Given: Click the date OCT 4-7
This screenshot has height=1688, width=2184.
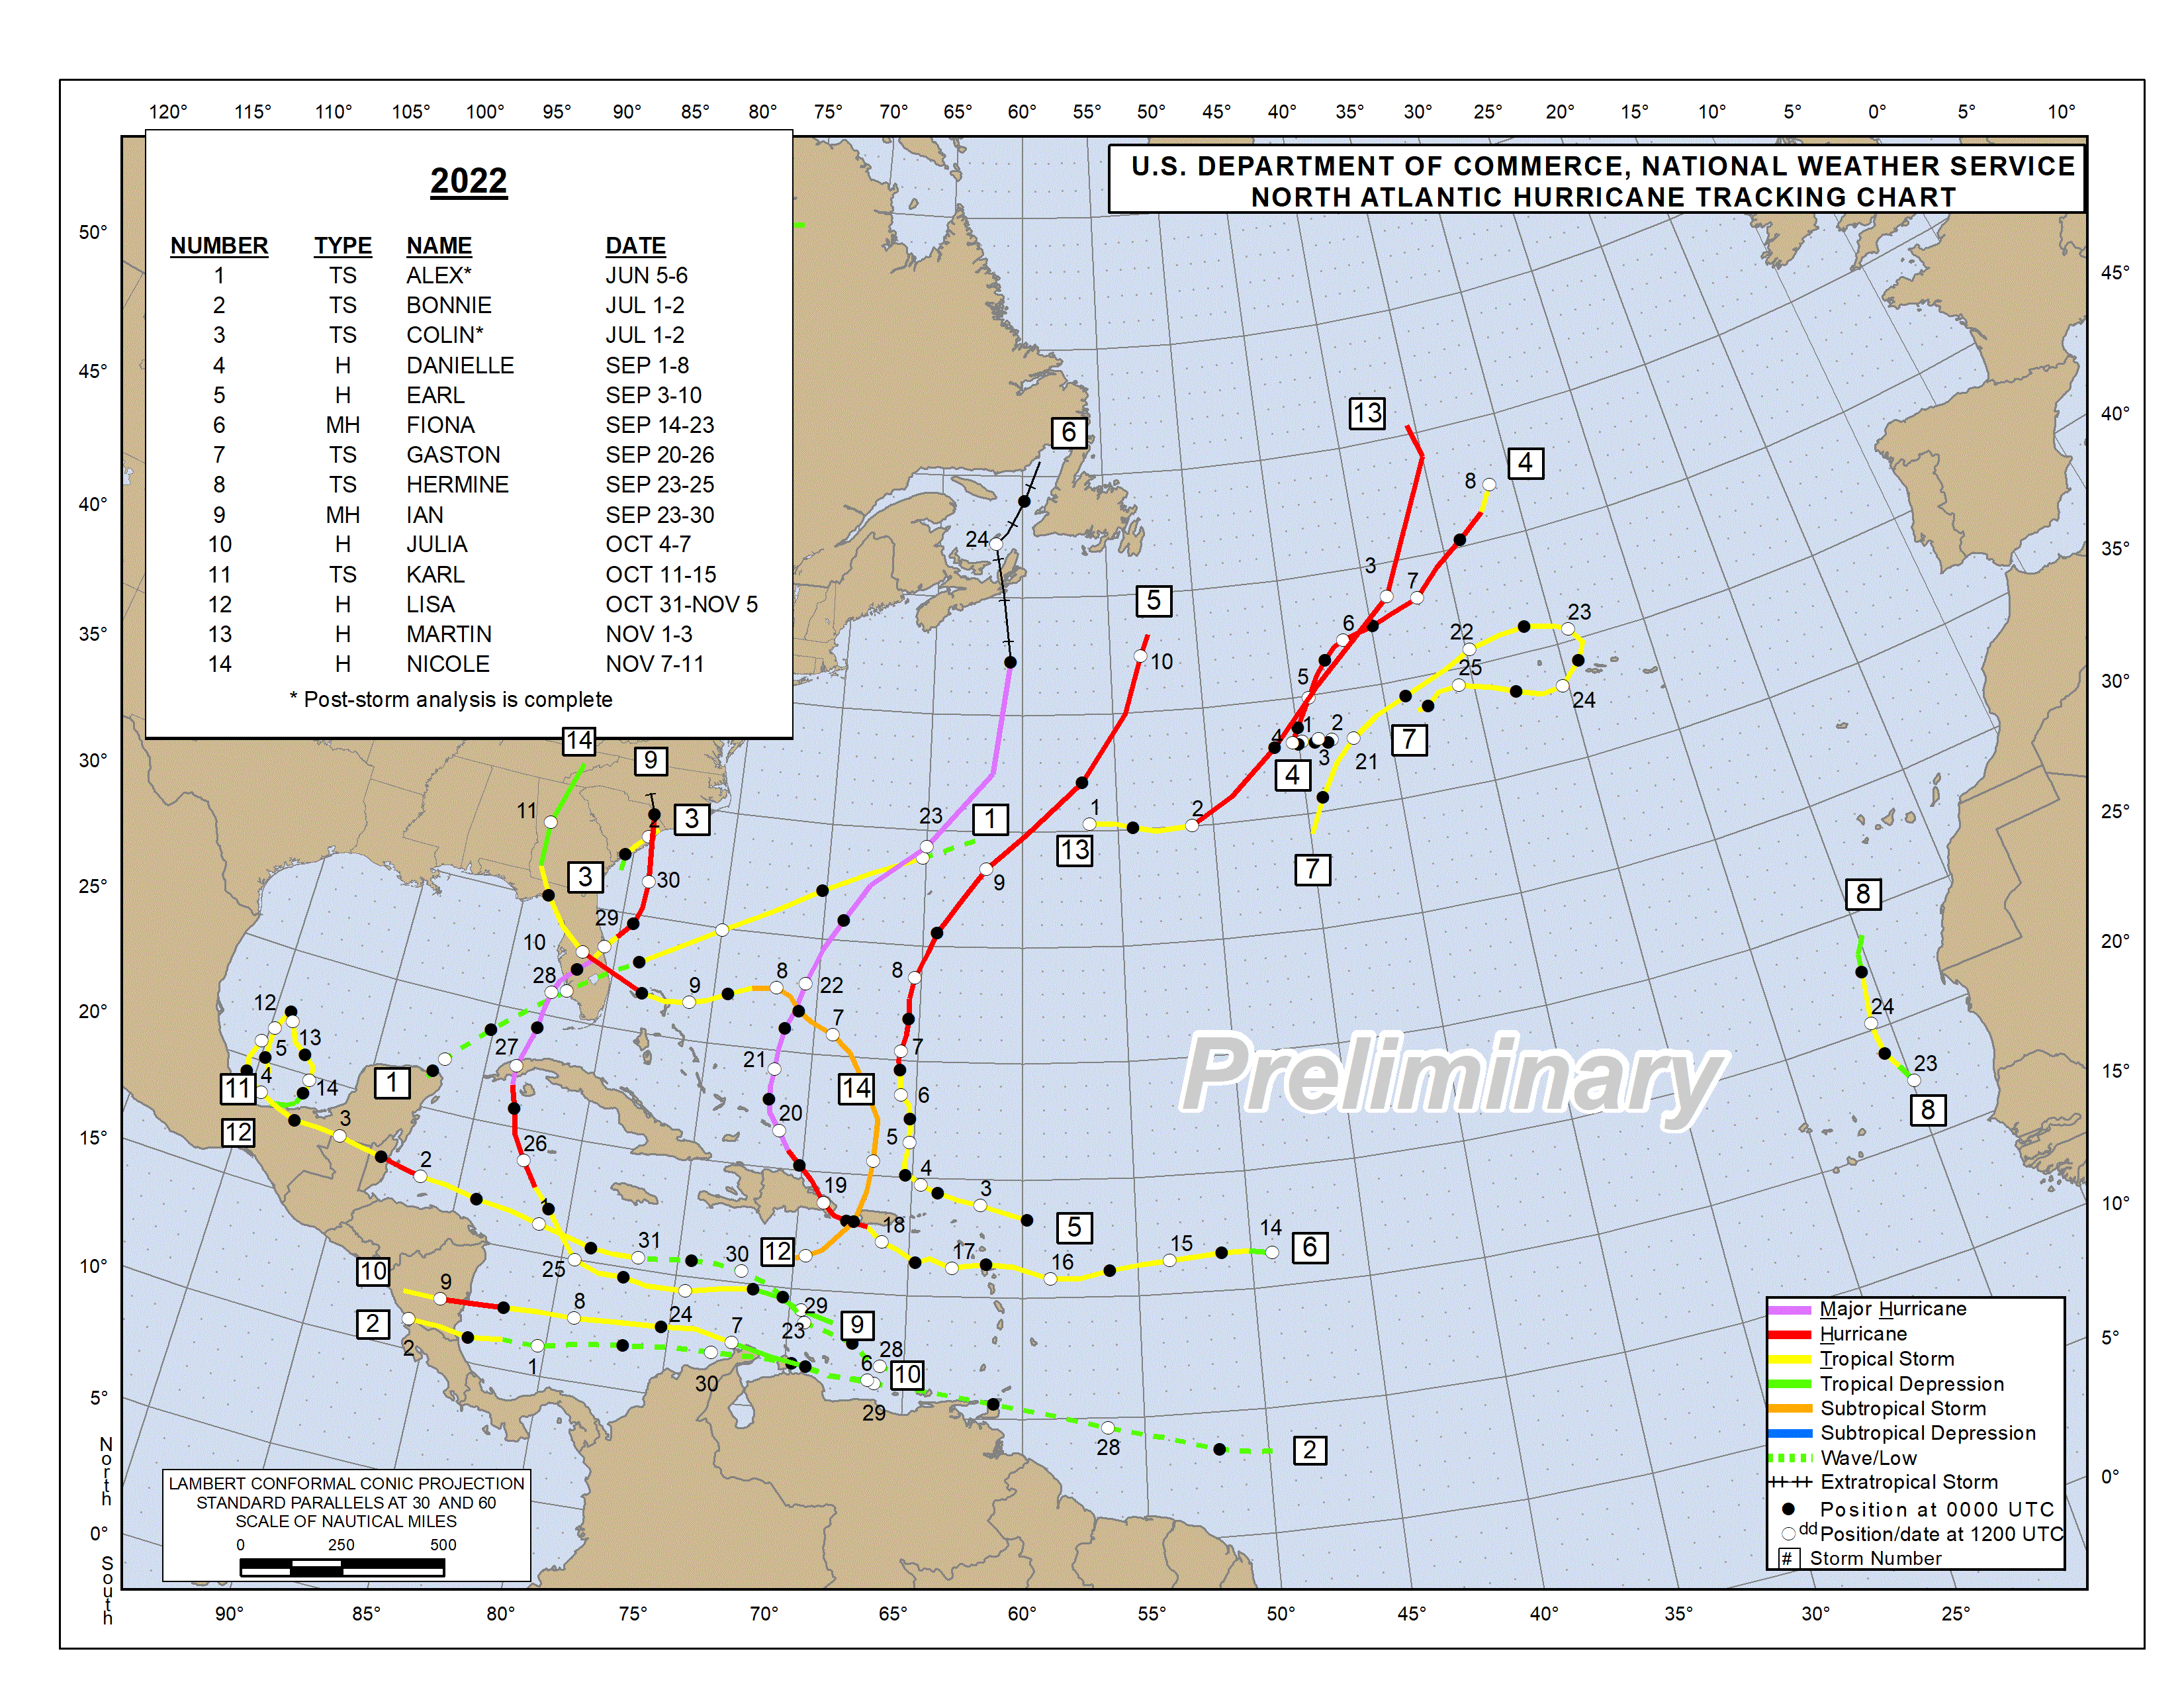Looking at the screenshot, I should (x=648, y=545).
